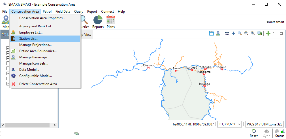This screenshot has height=139, width=286.
Task: Open the WGS 84 / UTM zone 32S selector
Action: coord(264,124)
